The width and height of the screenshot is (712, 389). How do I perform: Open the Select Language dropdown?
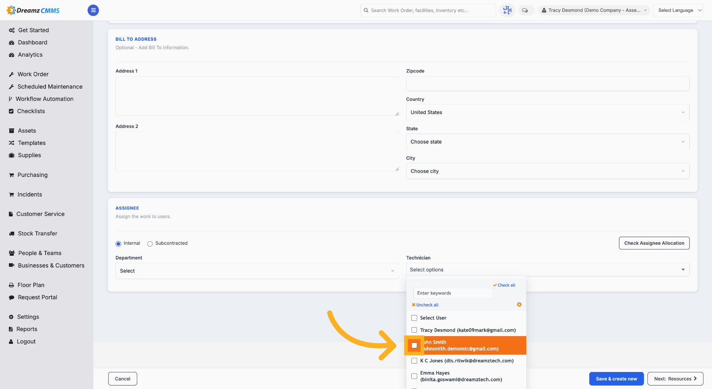tap(678, 10)
